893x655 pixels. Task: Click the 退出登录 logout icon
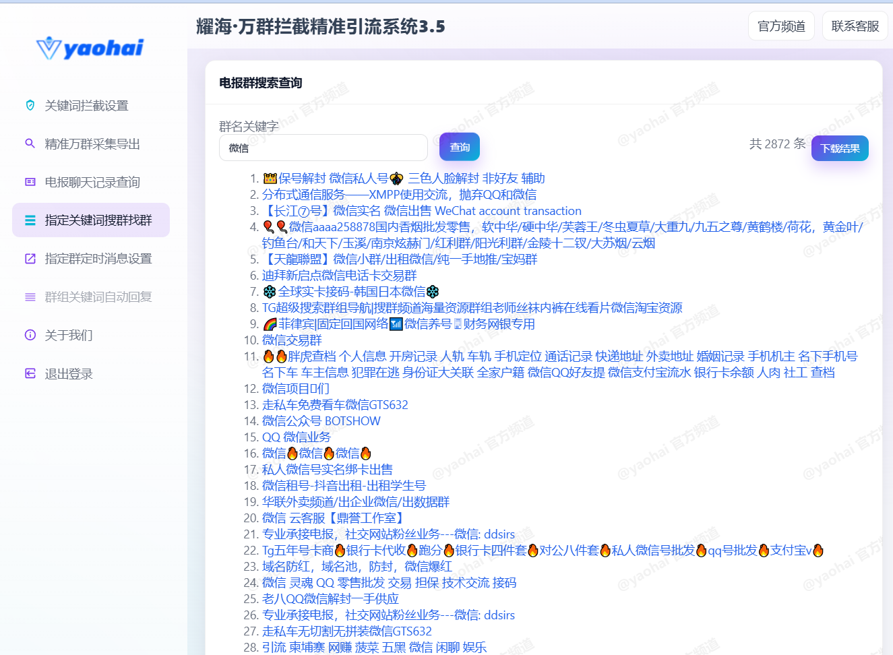point(30,373)
